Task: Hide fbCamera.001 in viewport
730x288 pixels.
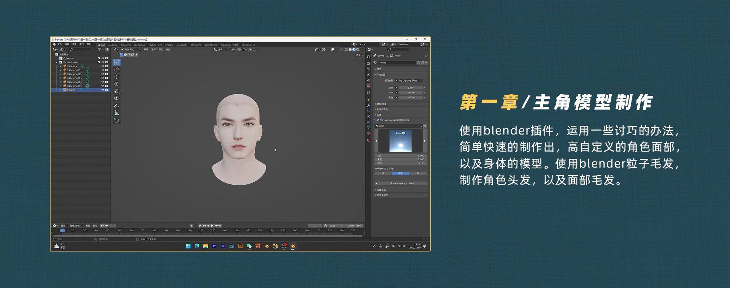Action: click(x=103, y=70)
